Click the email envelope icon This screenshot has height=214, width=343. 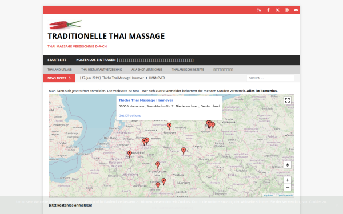pos(296,10)
